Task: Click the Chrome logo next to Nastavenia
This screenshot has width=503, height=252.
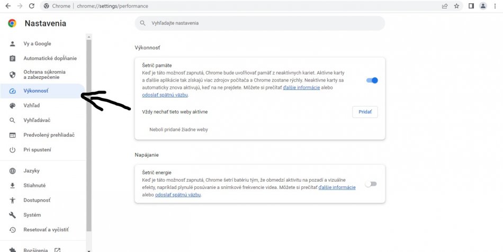Action: (12, 23)
